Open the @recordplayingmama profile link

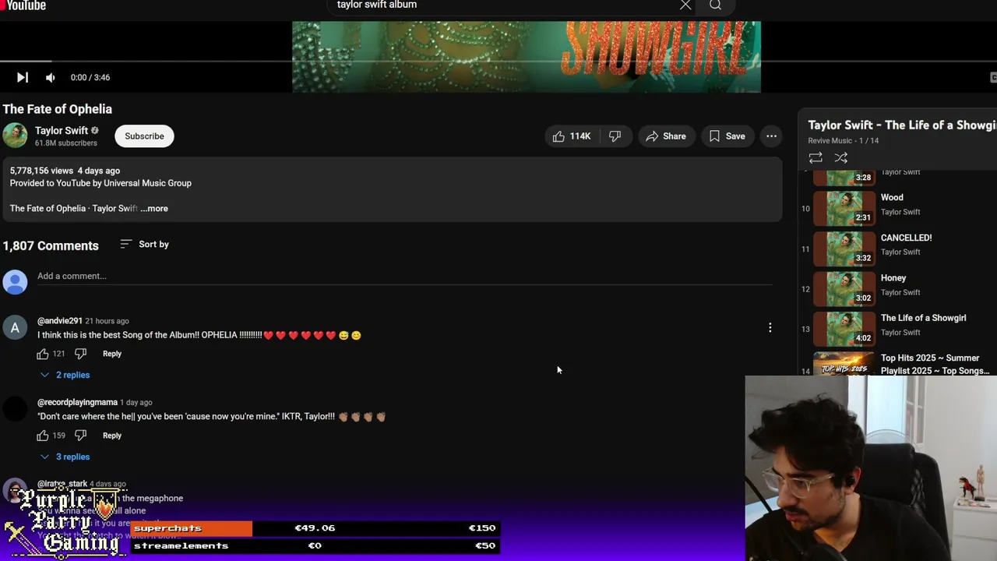pos(77,403)
